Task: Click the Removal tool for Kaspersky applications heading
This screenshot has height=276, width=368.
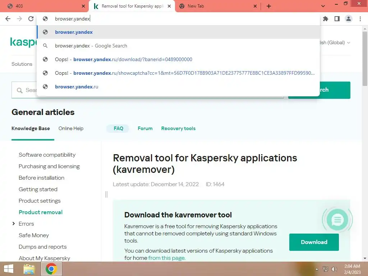Action: pyautogui.click(x=205, y=164)
